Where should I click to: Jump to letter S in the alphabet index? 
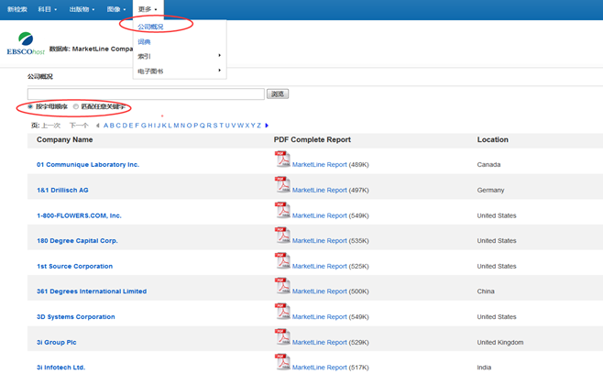click(x=215, y=126)
